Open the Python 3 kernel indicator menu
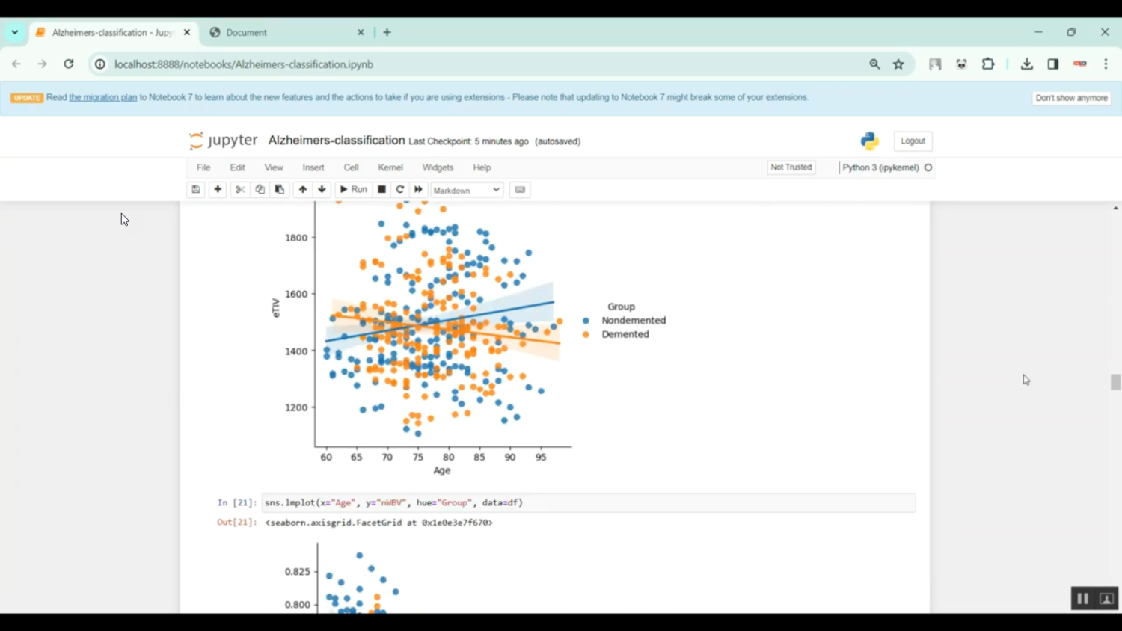Screen dimensions: 1122x631 pos(886,167)
